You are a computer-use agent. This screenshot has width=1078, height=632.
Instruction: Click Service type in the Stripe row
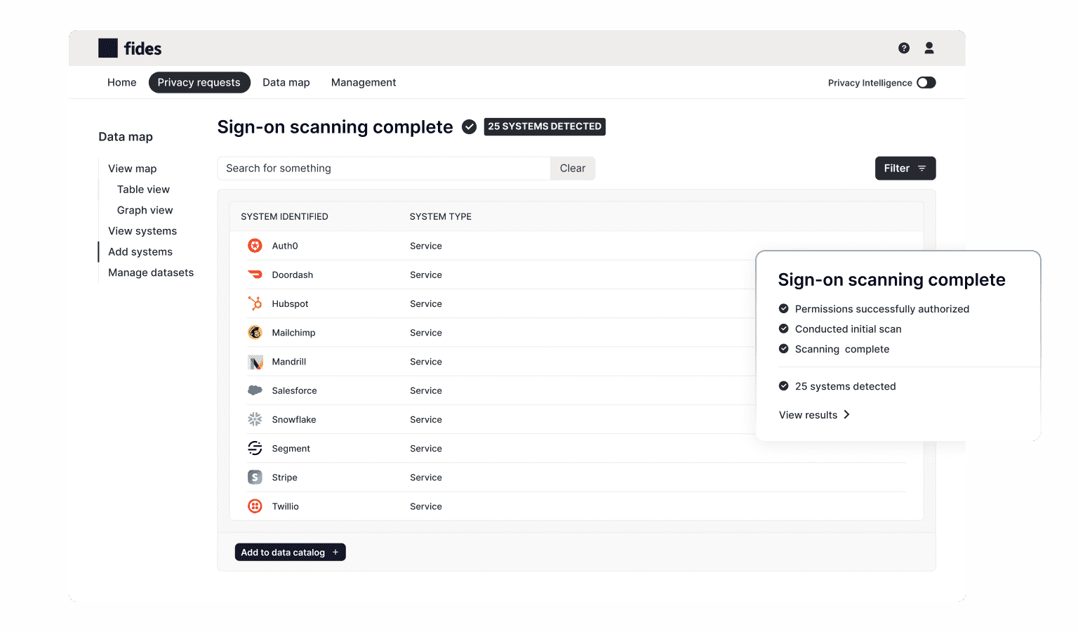coord(426,478)
